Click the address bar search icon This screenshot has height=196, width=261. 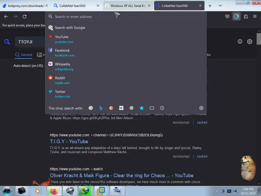[50, 16]
